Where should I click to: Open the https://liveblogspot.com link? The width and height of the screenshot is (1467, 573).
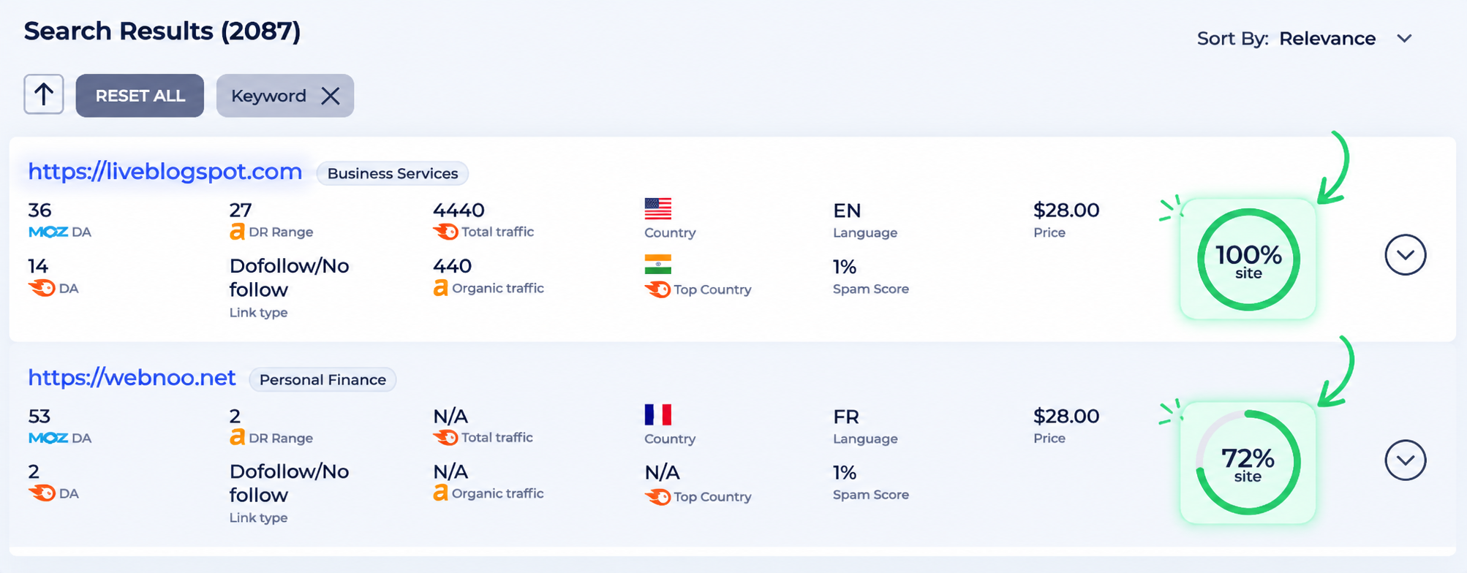[x=165, y=172]
